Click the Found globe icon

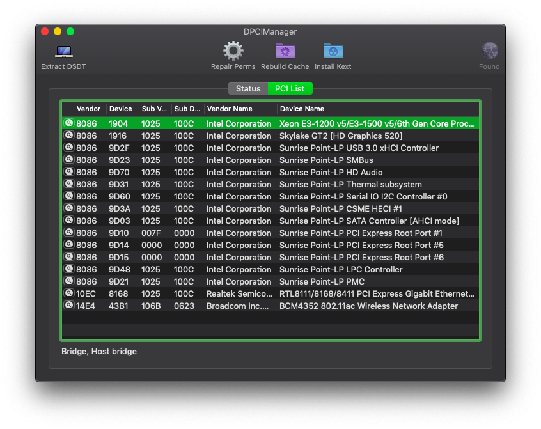pos(490,51)
